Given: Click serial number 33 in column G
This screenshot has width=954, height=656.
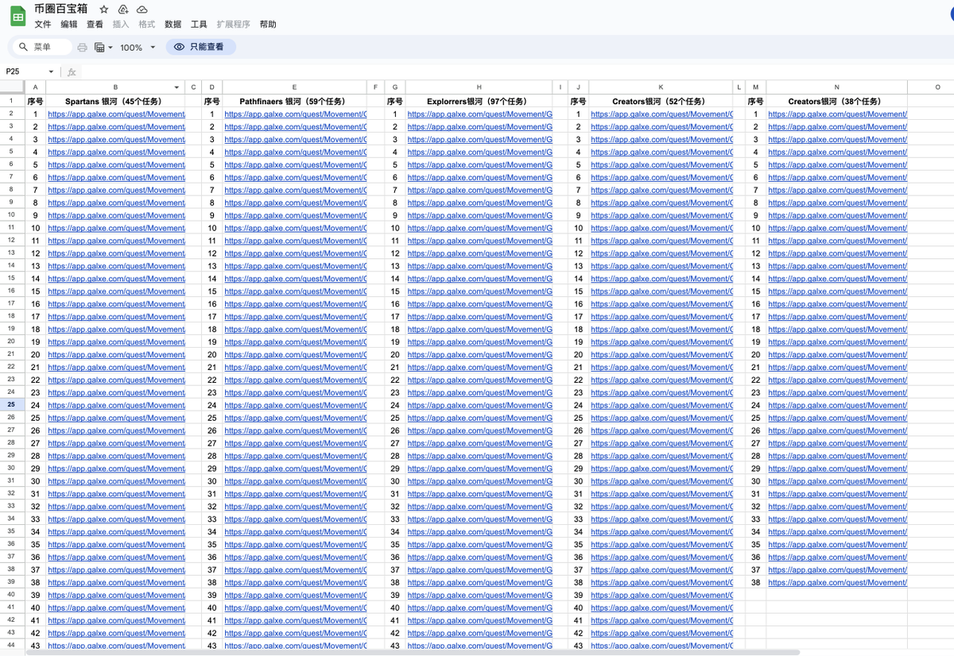Looking at the screenshot, I should click(395, 519).
